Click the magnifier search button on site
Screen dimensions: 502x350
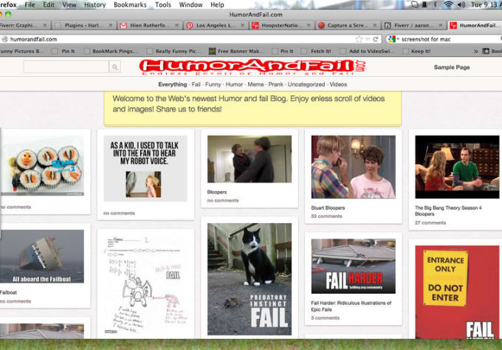pos(114,67)
